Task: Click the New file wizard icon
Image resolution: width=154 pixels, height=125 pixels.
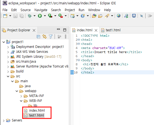Action: (5, 16)
